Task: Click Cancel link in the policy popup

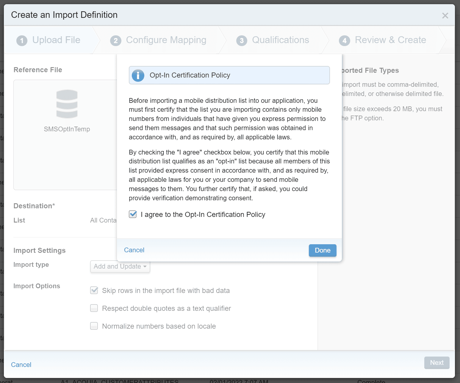Action: tap(134, 250)
